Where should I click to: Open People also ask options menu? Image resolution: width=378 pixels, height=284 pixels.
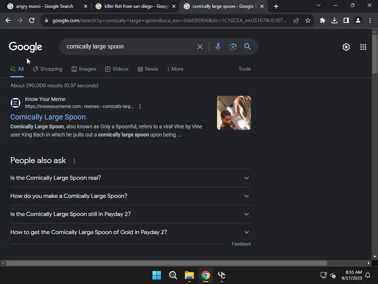74,161
